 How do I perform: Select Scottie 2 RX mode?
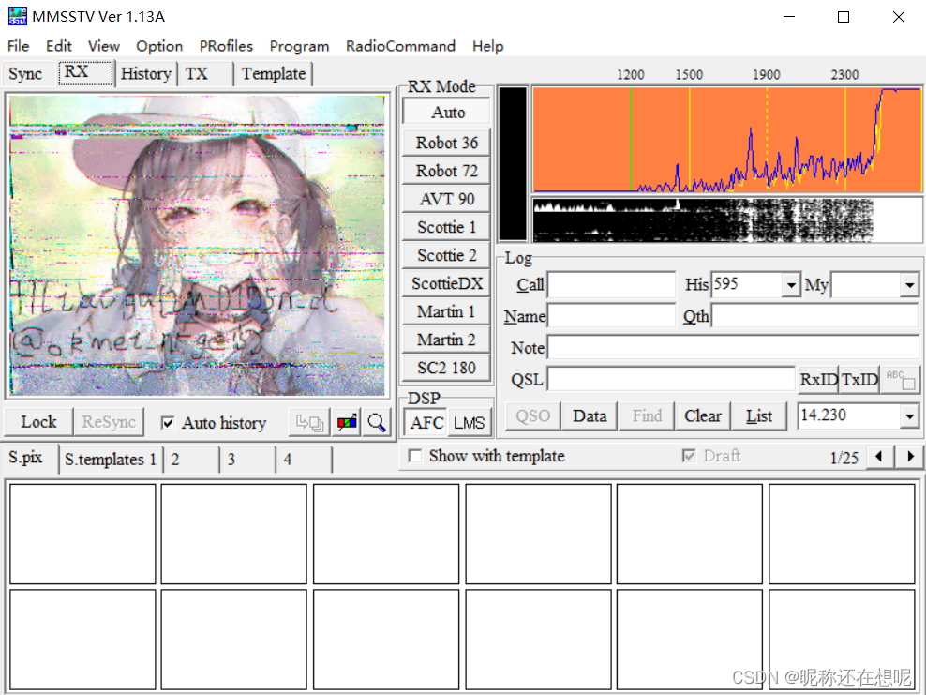446,255
